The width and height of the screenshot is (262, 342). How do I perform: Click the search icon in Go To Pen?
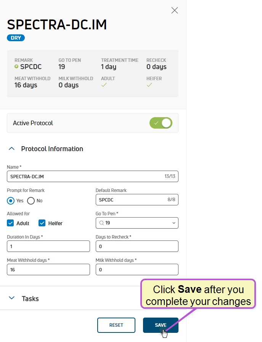pos(101,223)
